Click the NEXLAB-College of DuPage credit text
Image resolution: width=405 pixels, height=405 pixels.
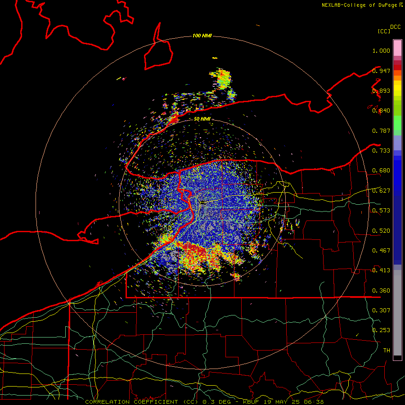click(360, 5)
